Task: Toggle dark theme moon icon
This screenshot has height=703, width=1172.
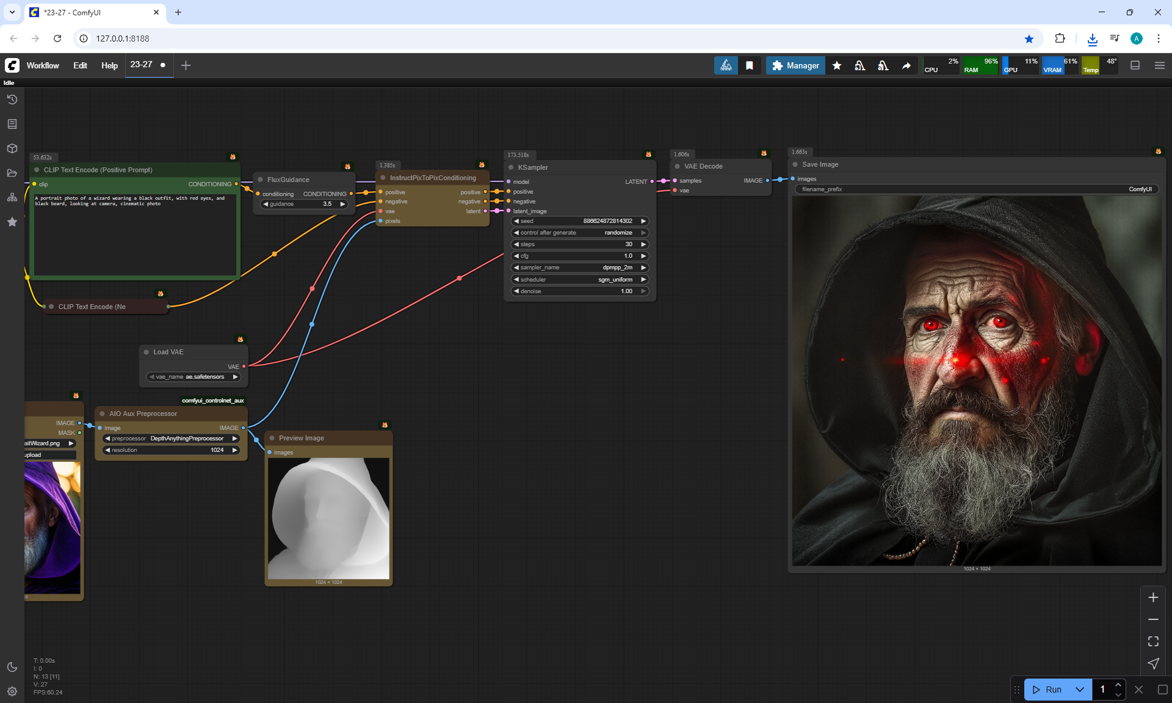Action: 12,667
